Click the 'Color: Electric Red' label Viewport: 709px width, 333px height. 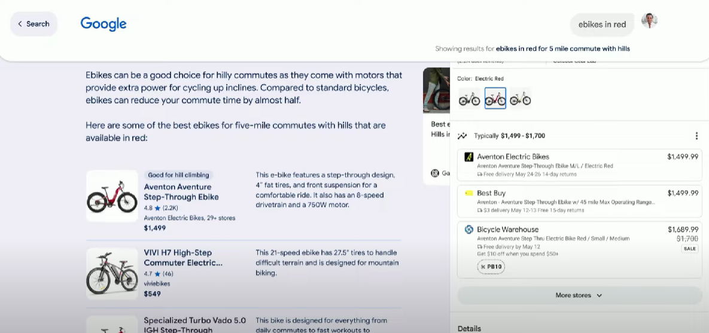(x=480, y=79)
